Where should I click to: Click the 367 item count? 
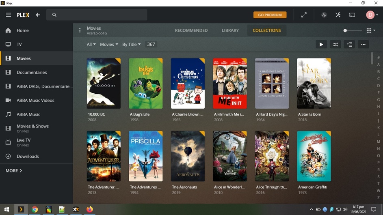pyautogui.click(x=151, y=44)
